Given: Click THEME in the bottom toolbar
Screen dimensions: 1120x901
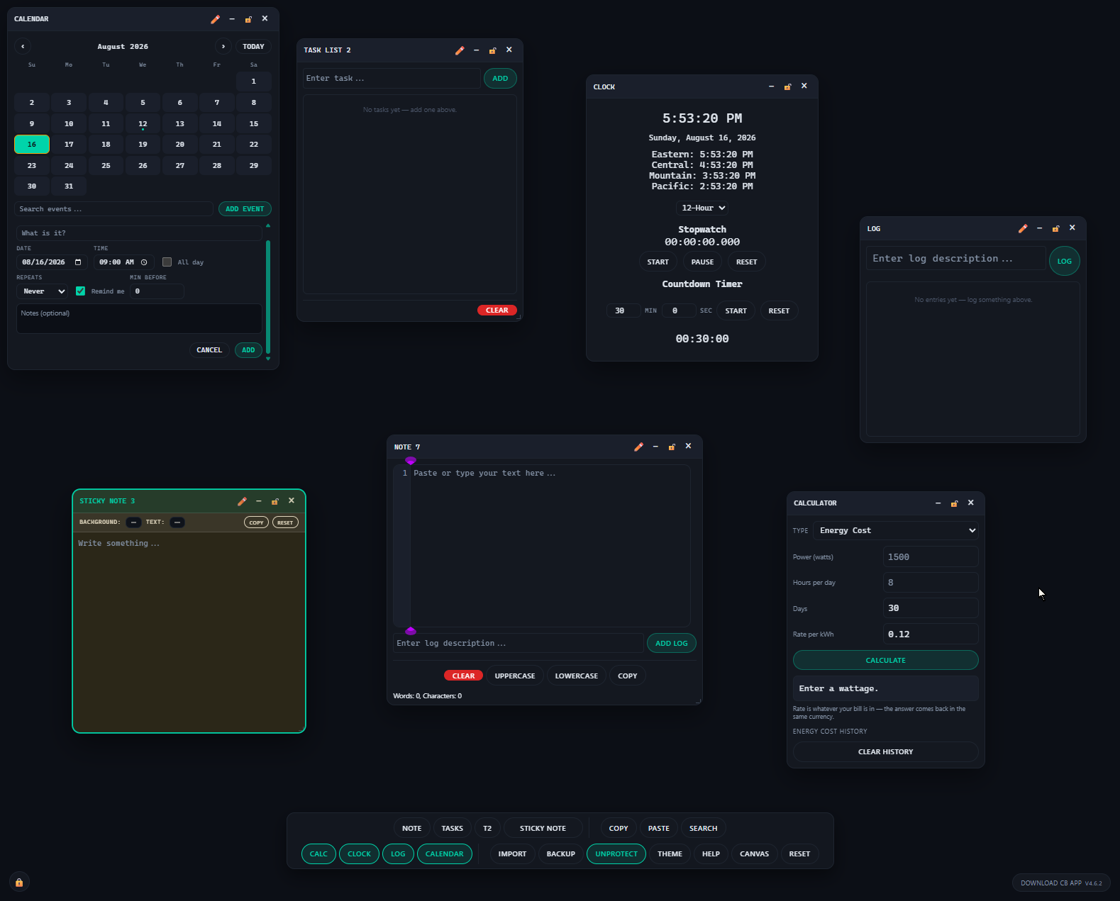Looking at the screenshot, I should 670,854.
